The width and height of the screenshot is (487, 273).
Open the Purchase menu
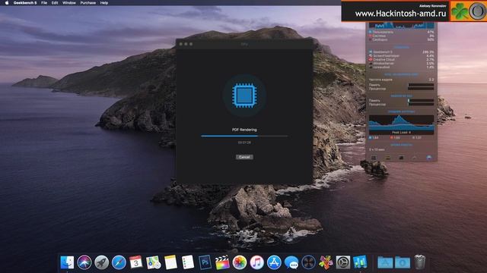(88, 3)
